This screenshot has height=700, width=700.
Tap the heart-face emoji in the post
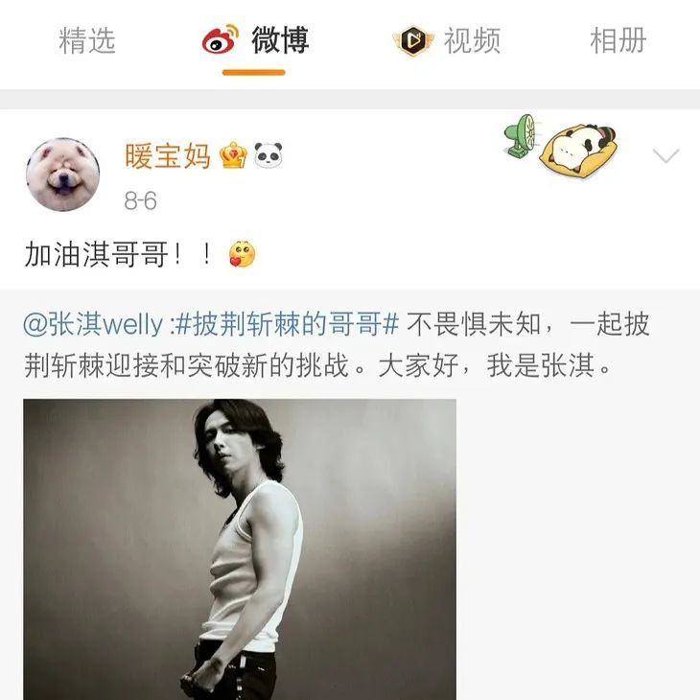242,253
